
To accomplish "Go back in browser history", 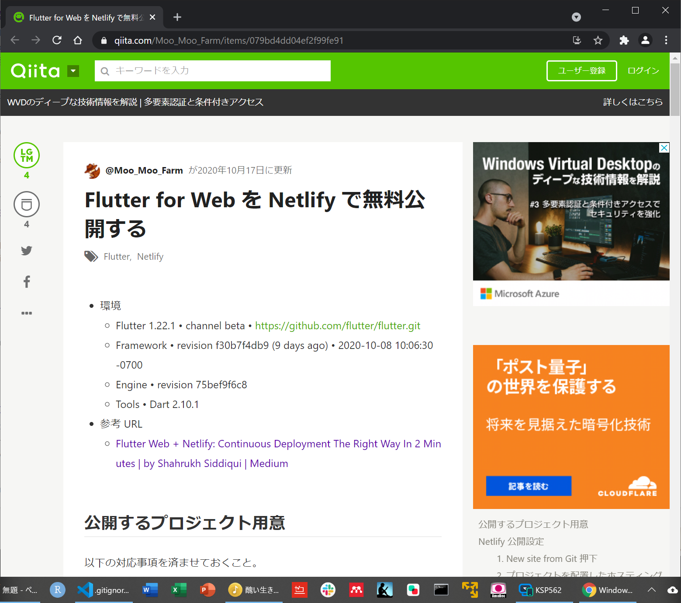I will point(15,40).
